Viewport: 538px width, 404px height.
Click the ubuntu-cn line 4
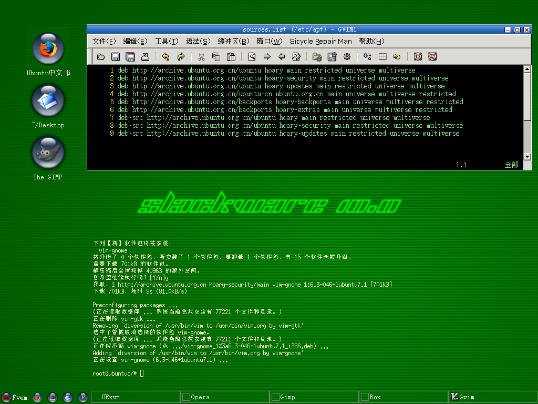[286, 94]
